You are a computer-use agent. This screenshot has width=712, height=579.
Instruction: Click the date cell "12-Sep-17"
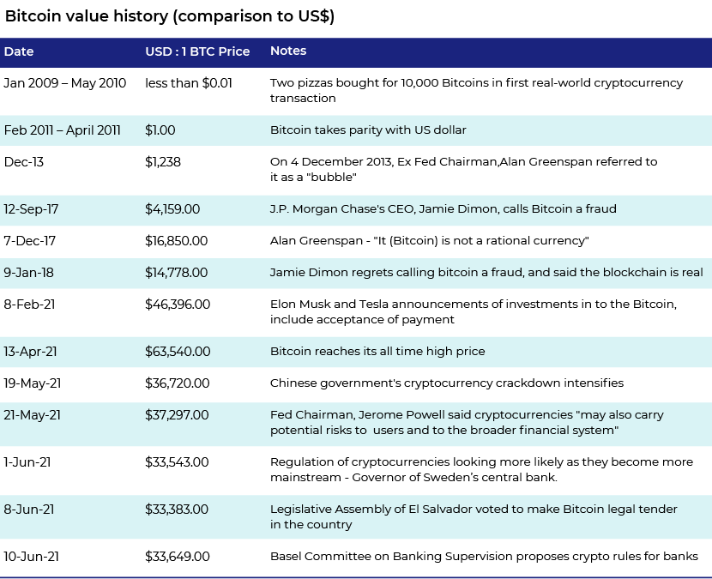pos(31,209)
